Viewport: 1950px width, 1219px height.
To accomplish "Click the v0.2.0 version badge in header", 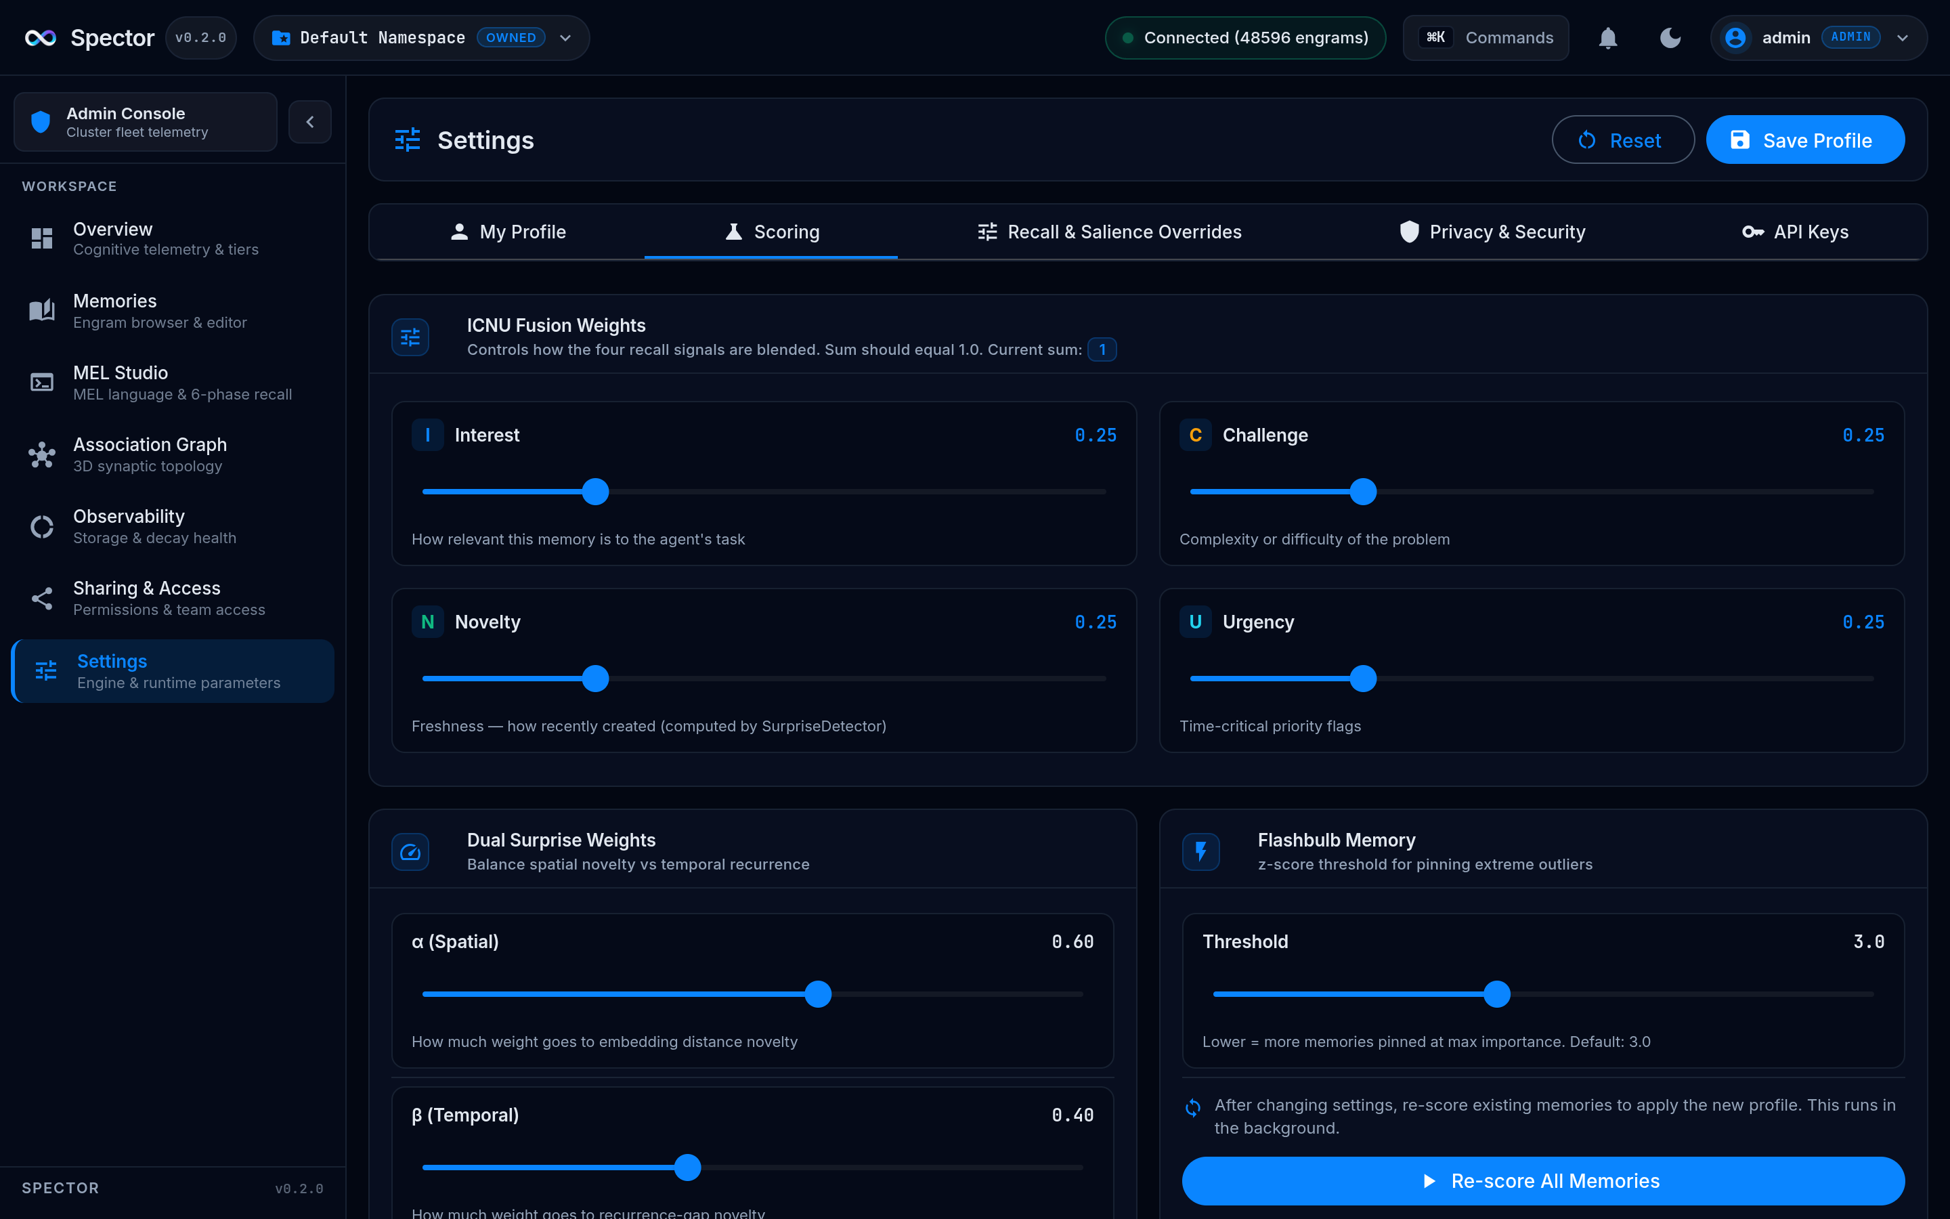I will pyautogui.click(x=200, y=38).
